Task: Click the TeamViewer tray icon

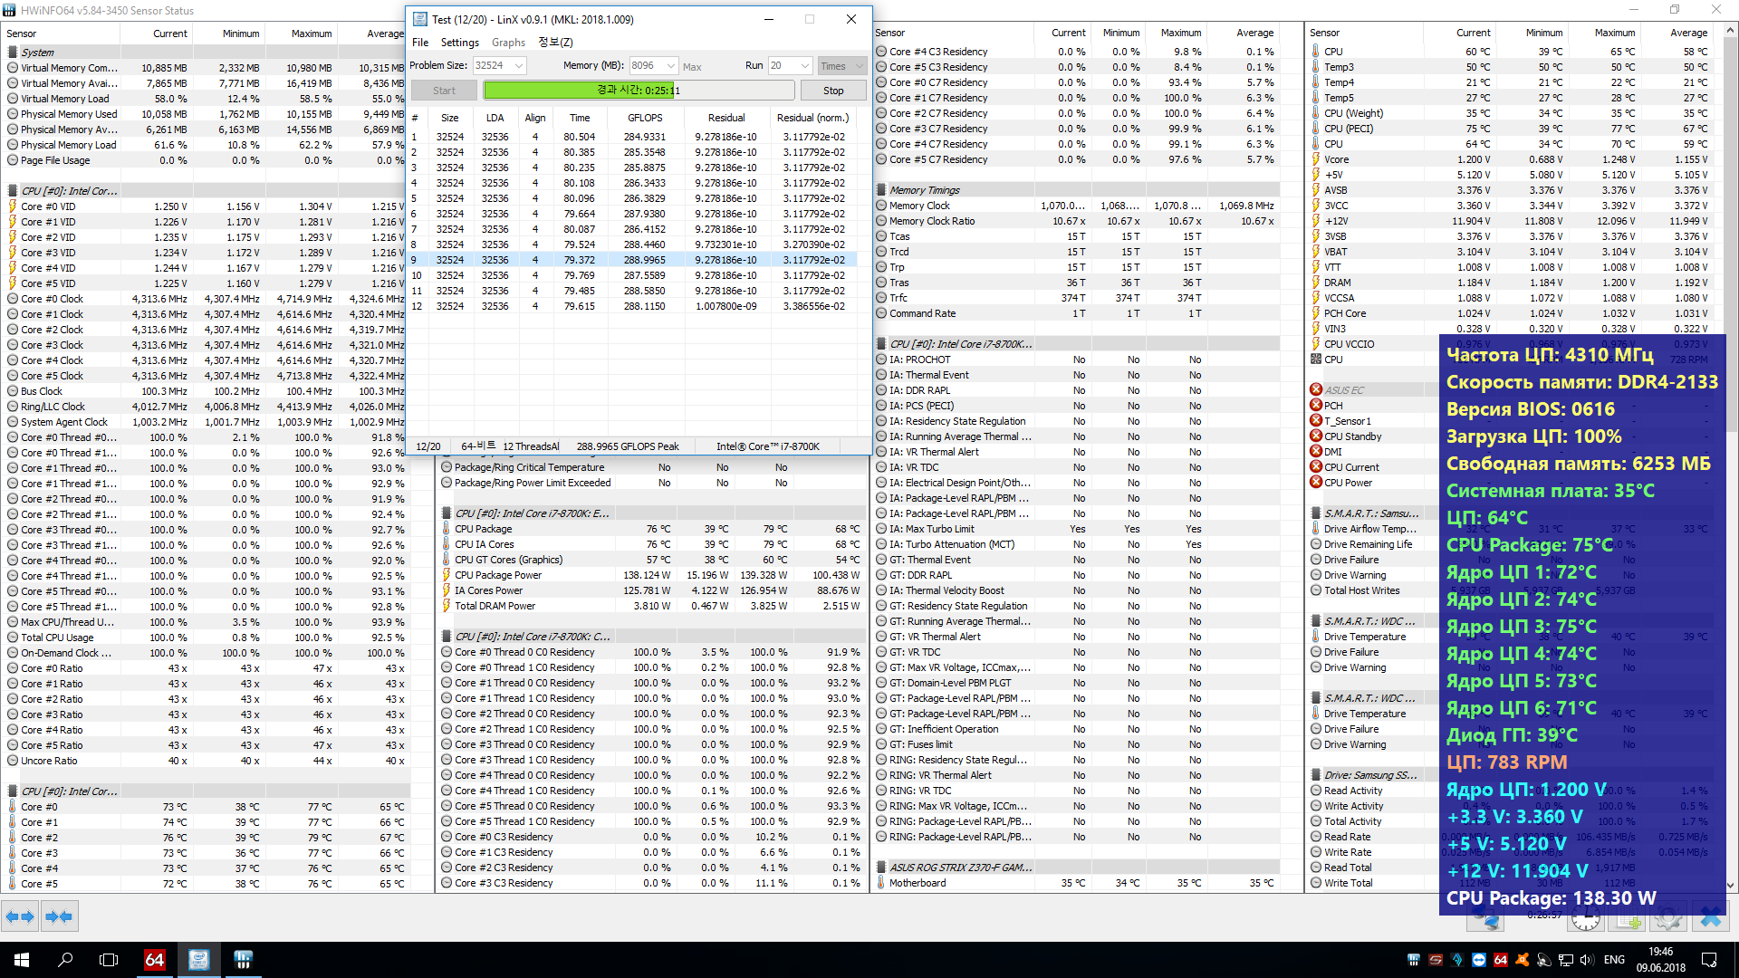Action: 1479,960
